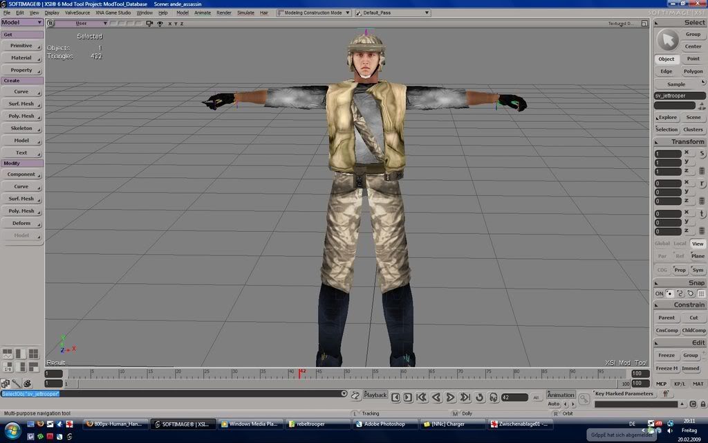Switch to MAT tab
The height and width of the screenshot is (443, 708).
point(698,383)
